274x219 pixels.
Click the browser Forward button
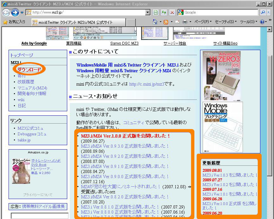pos(15,12)
